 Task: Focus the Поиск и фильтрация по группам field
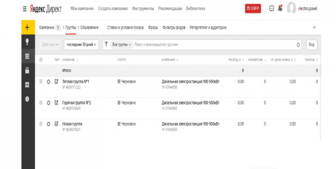tap(214, 45)
